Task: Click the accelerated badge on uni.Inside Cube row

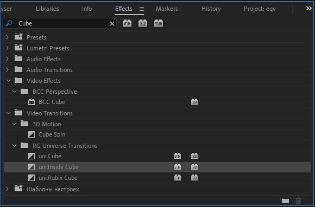Action: [178, 167]
